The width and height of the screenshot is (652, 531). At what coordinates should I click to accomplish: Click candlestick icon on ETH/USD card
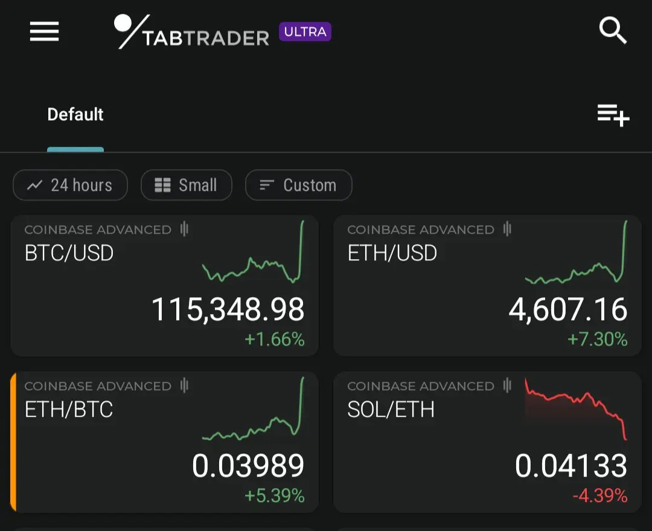tap(507, 229)
